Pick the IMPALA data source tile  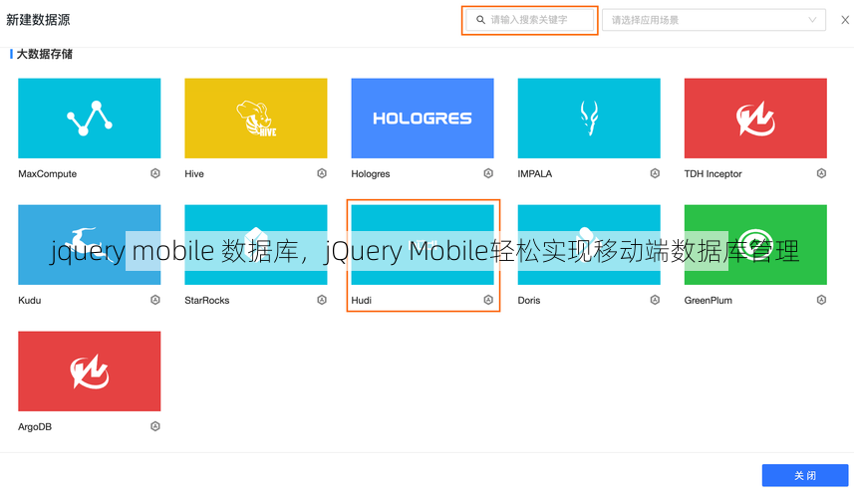pos(589,119)
